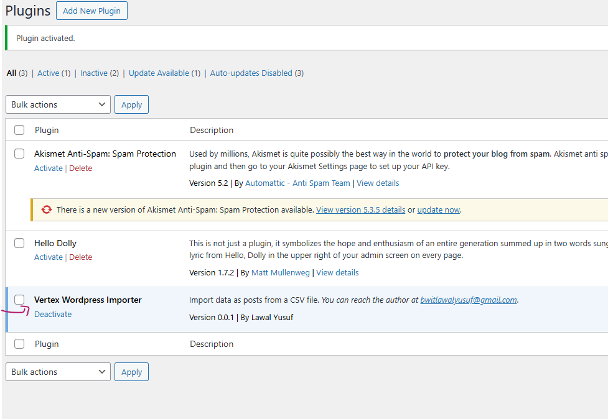Click the Plugins page heading
Screen dimensions: 608x419
point(28,11)
